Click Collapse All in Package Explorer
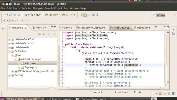The image size is (177, 100). click(x=39, y=34)
